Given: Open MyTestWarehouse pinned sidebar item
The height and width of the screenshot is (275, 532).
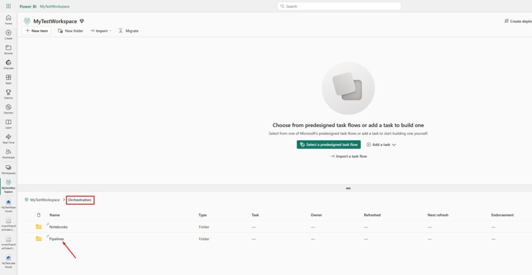Looking at the screenshot, I should 8,206.
